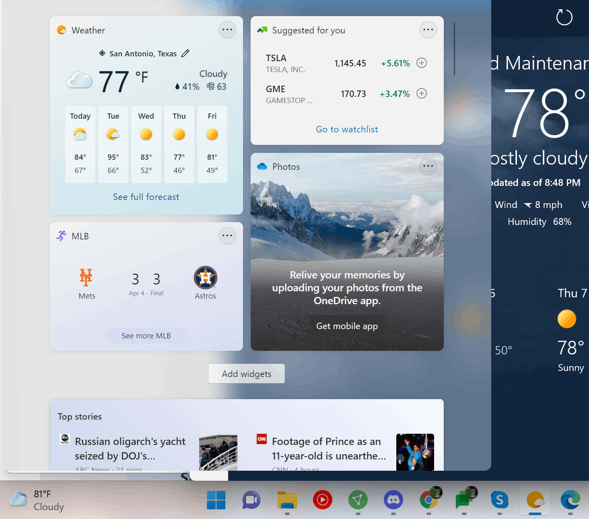589x519 pixels.
Task: Open Weather widget more options menu
Action: coord(227,30)
